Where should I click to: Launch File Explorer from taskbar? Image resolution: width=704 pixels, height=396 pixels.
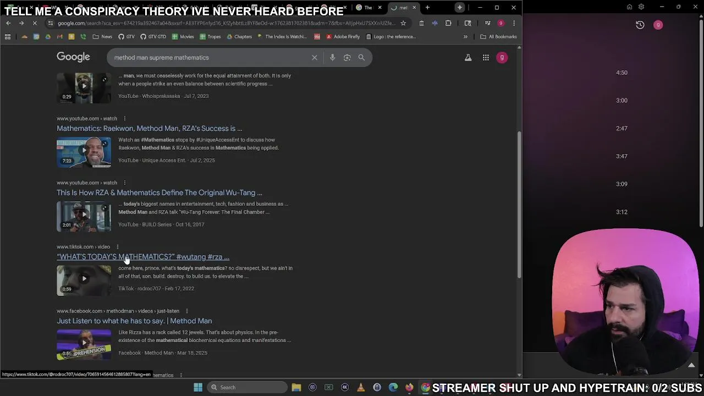(296, 387)
